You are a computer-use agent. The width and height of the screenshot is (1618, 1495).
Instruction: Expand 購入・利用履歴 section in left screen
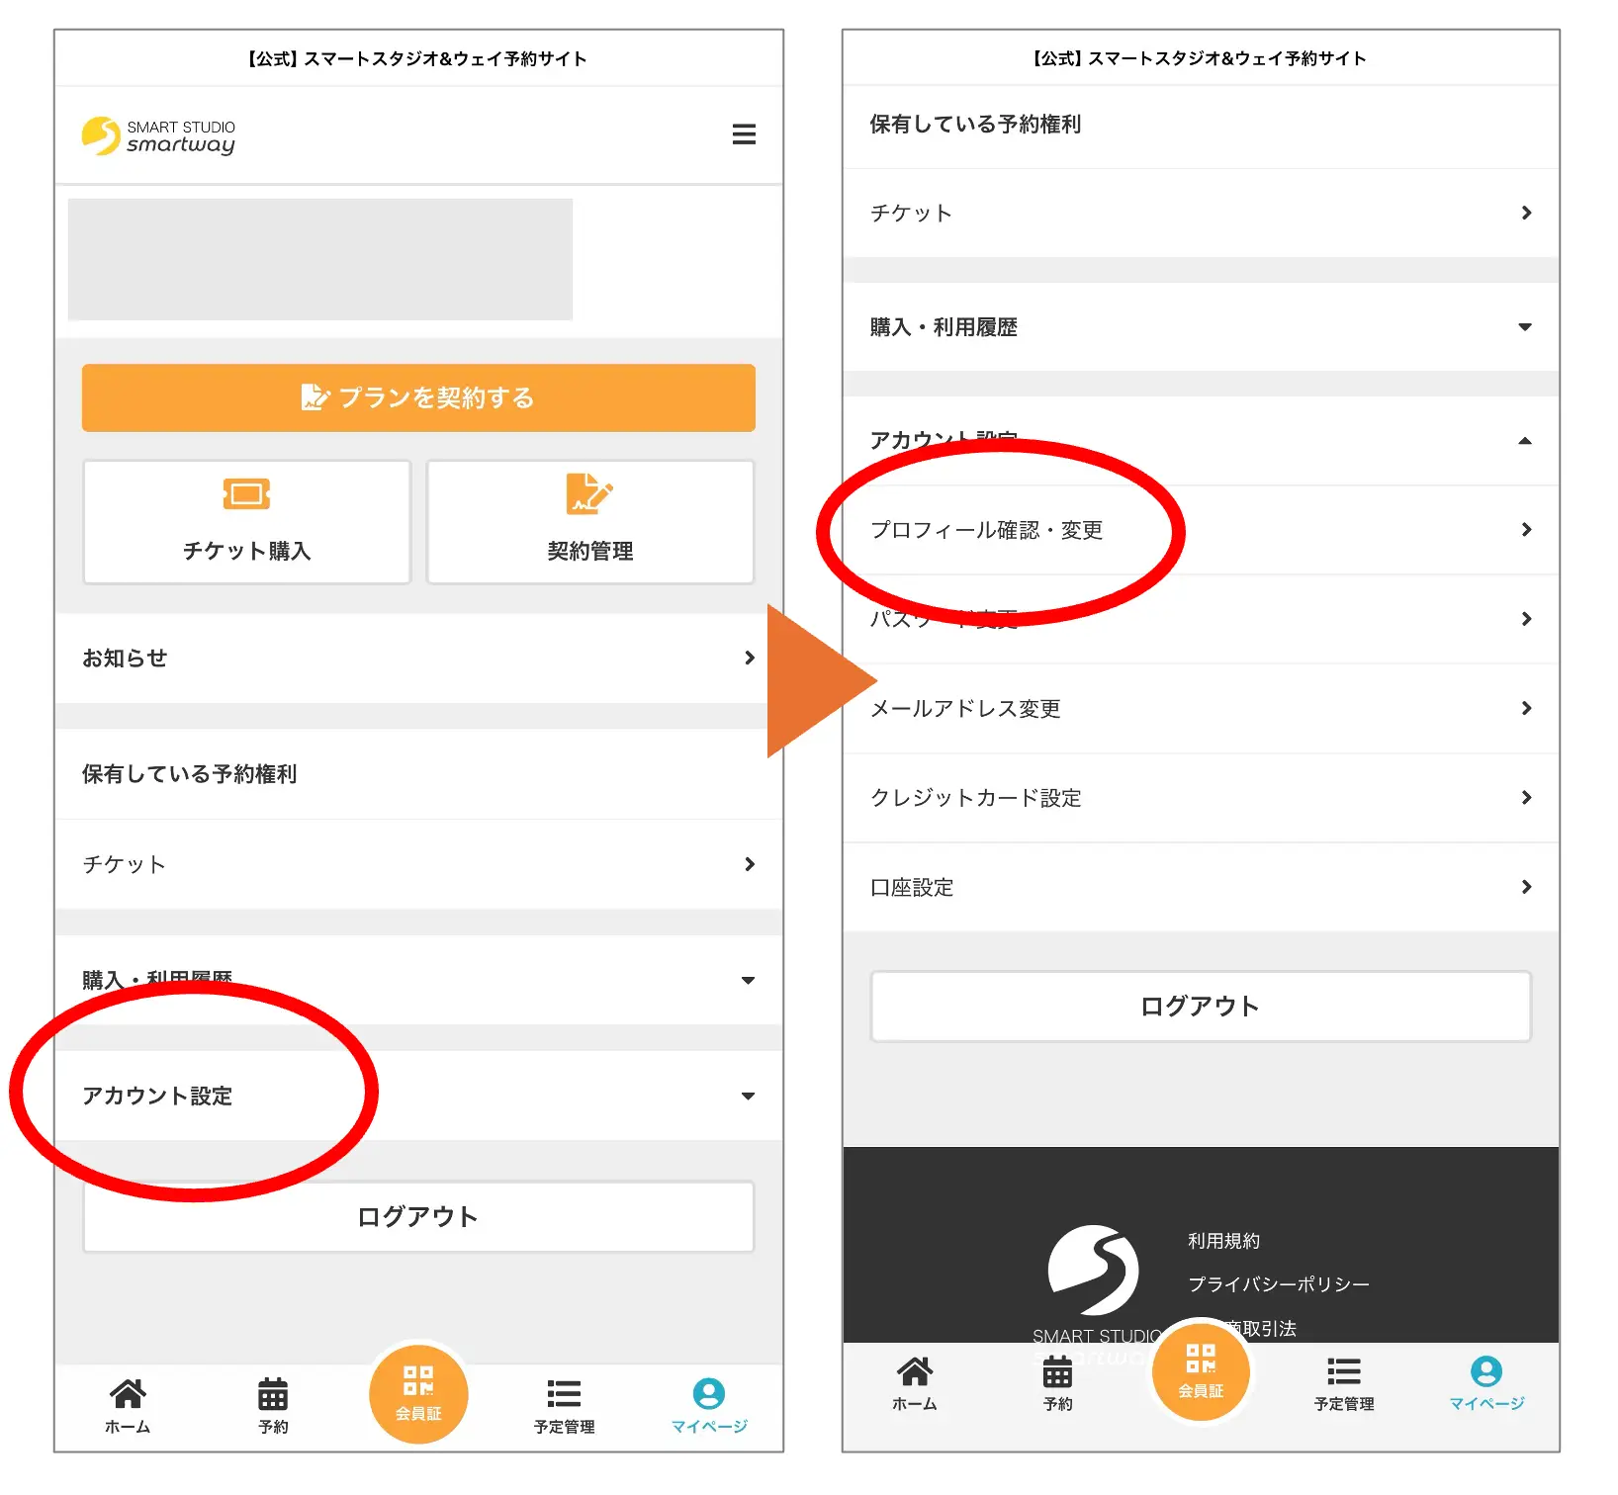click(x=748, y=980)
